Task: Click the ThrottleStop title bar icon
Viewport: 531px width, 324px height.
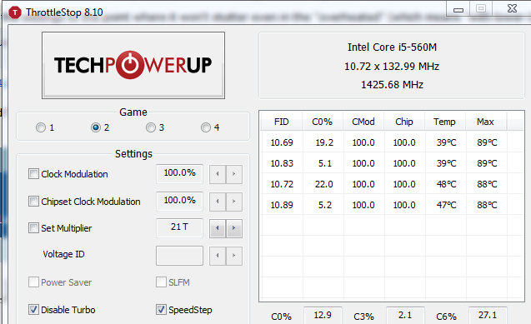Action: (15, 12)
